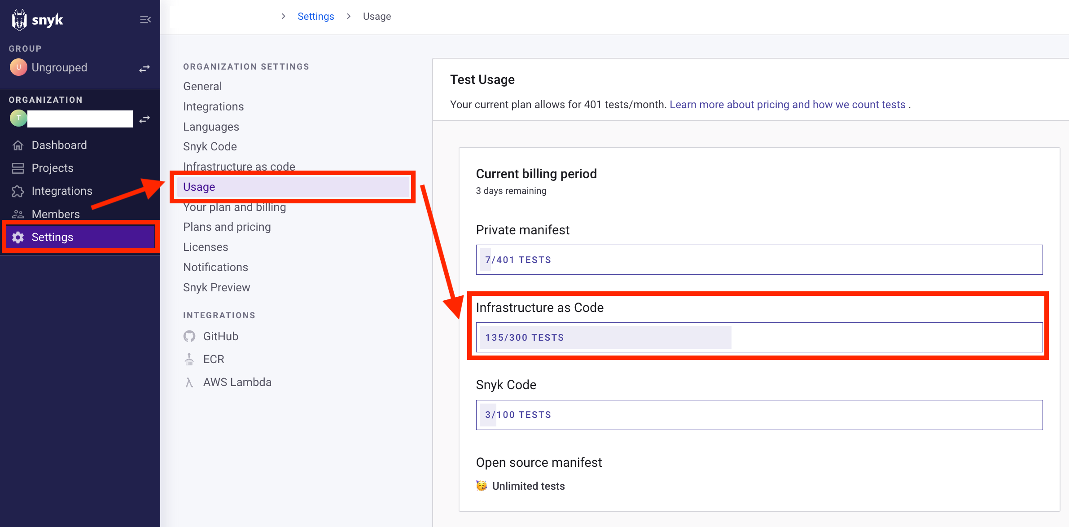Open the ECR integration settings
The height and width of the screenshot is (527, 1069).
coord(214,359)
